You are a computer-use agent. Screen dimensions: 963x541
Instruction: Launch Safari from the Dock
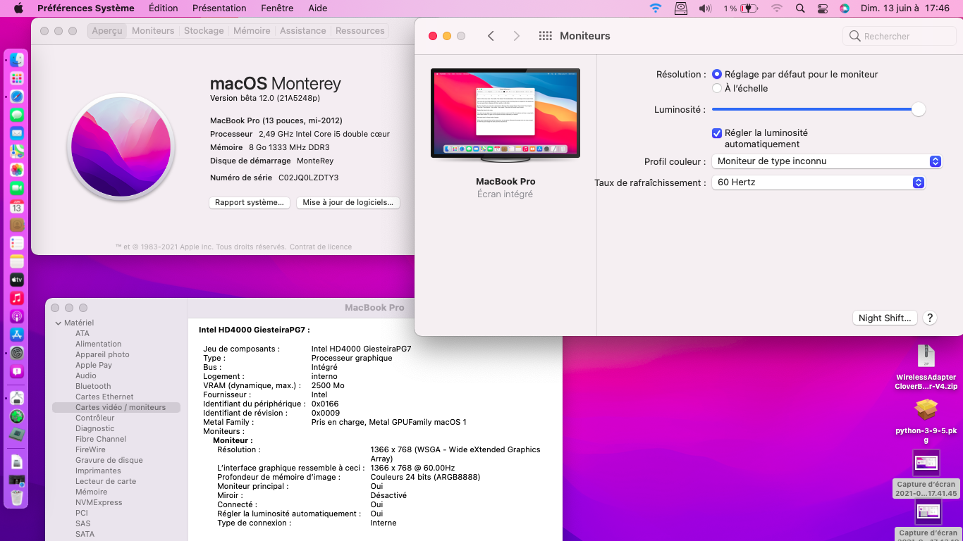tap(17, 97)
